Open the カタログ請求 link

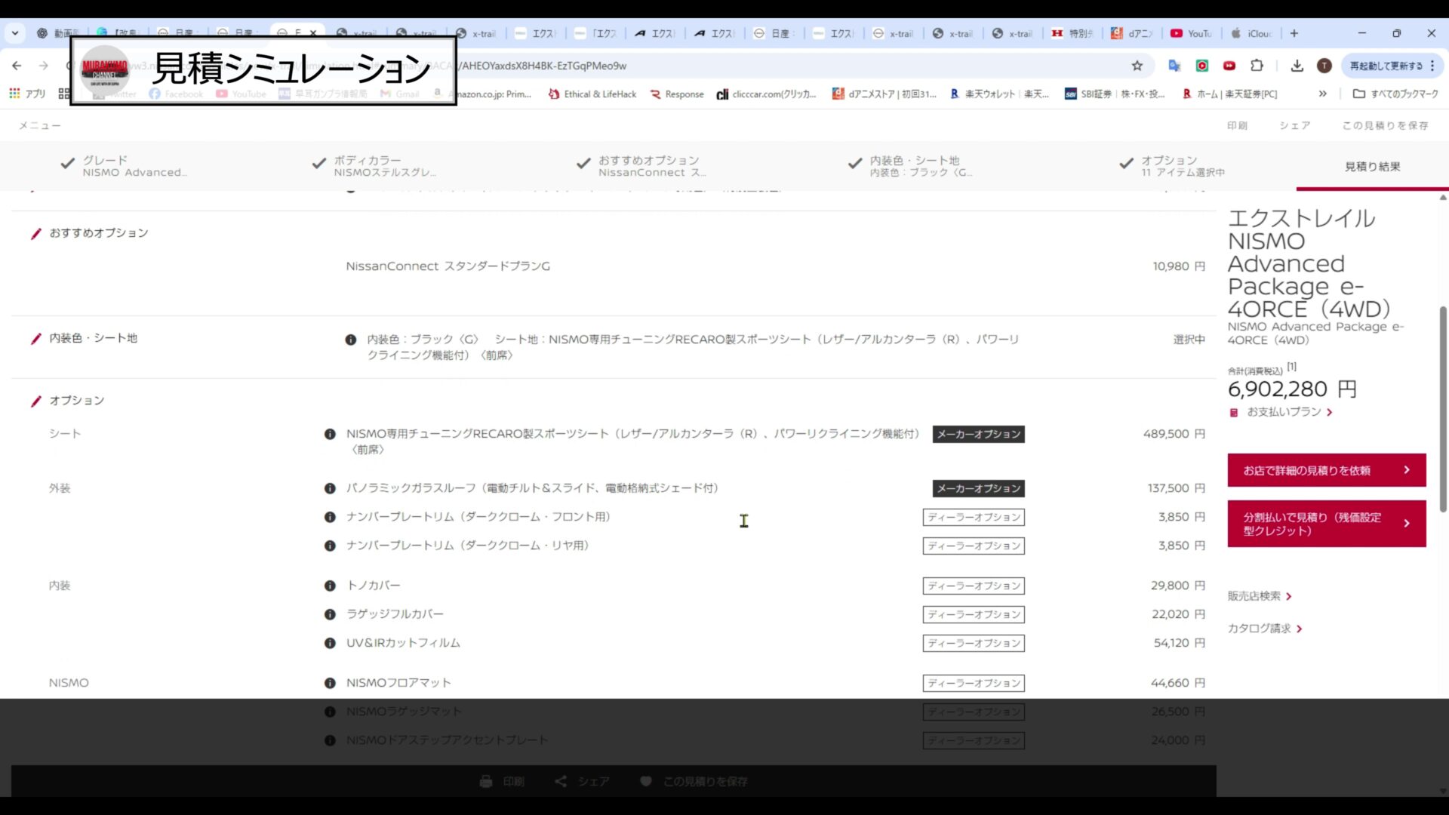pyautogui.click(x=1265, y=629)
